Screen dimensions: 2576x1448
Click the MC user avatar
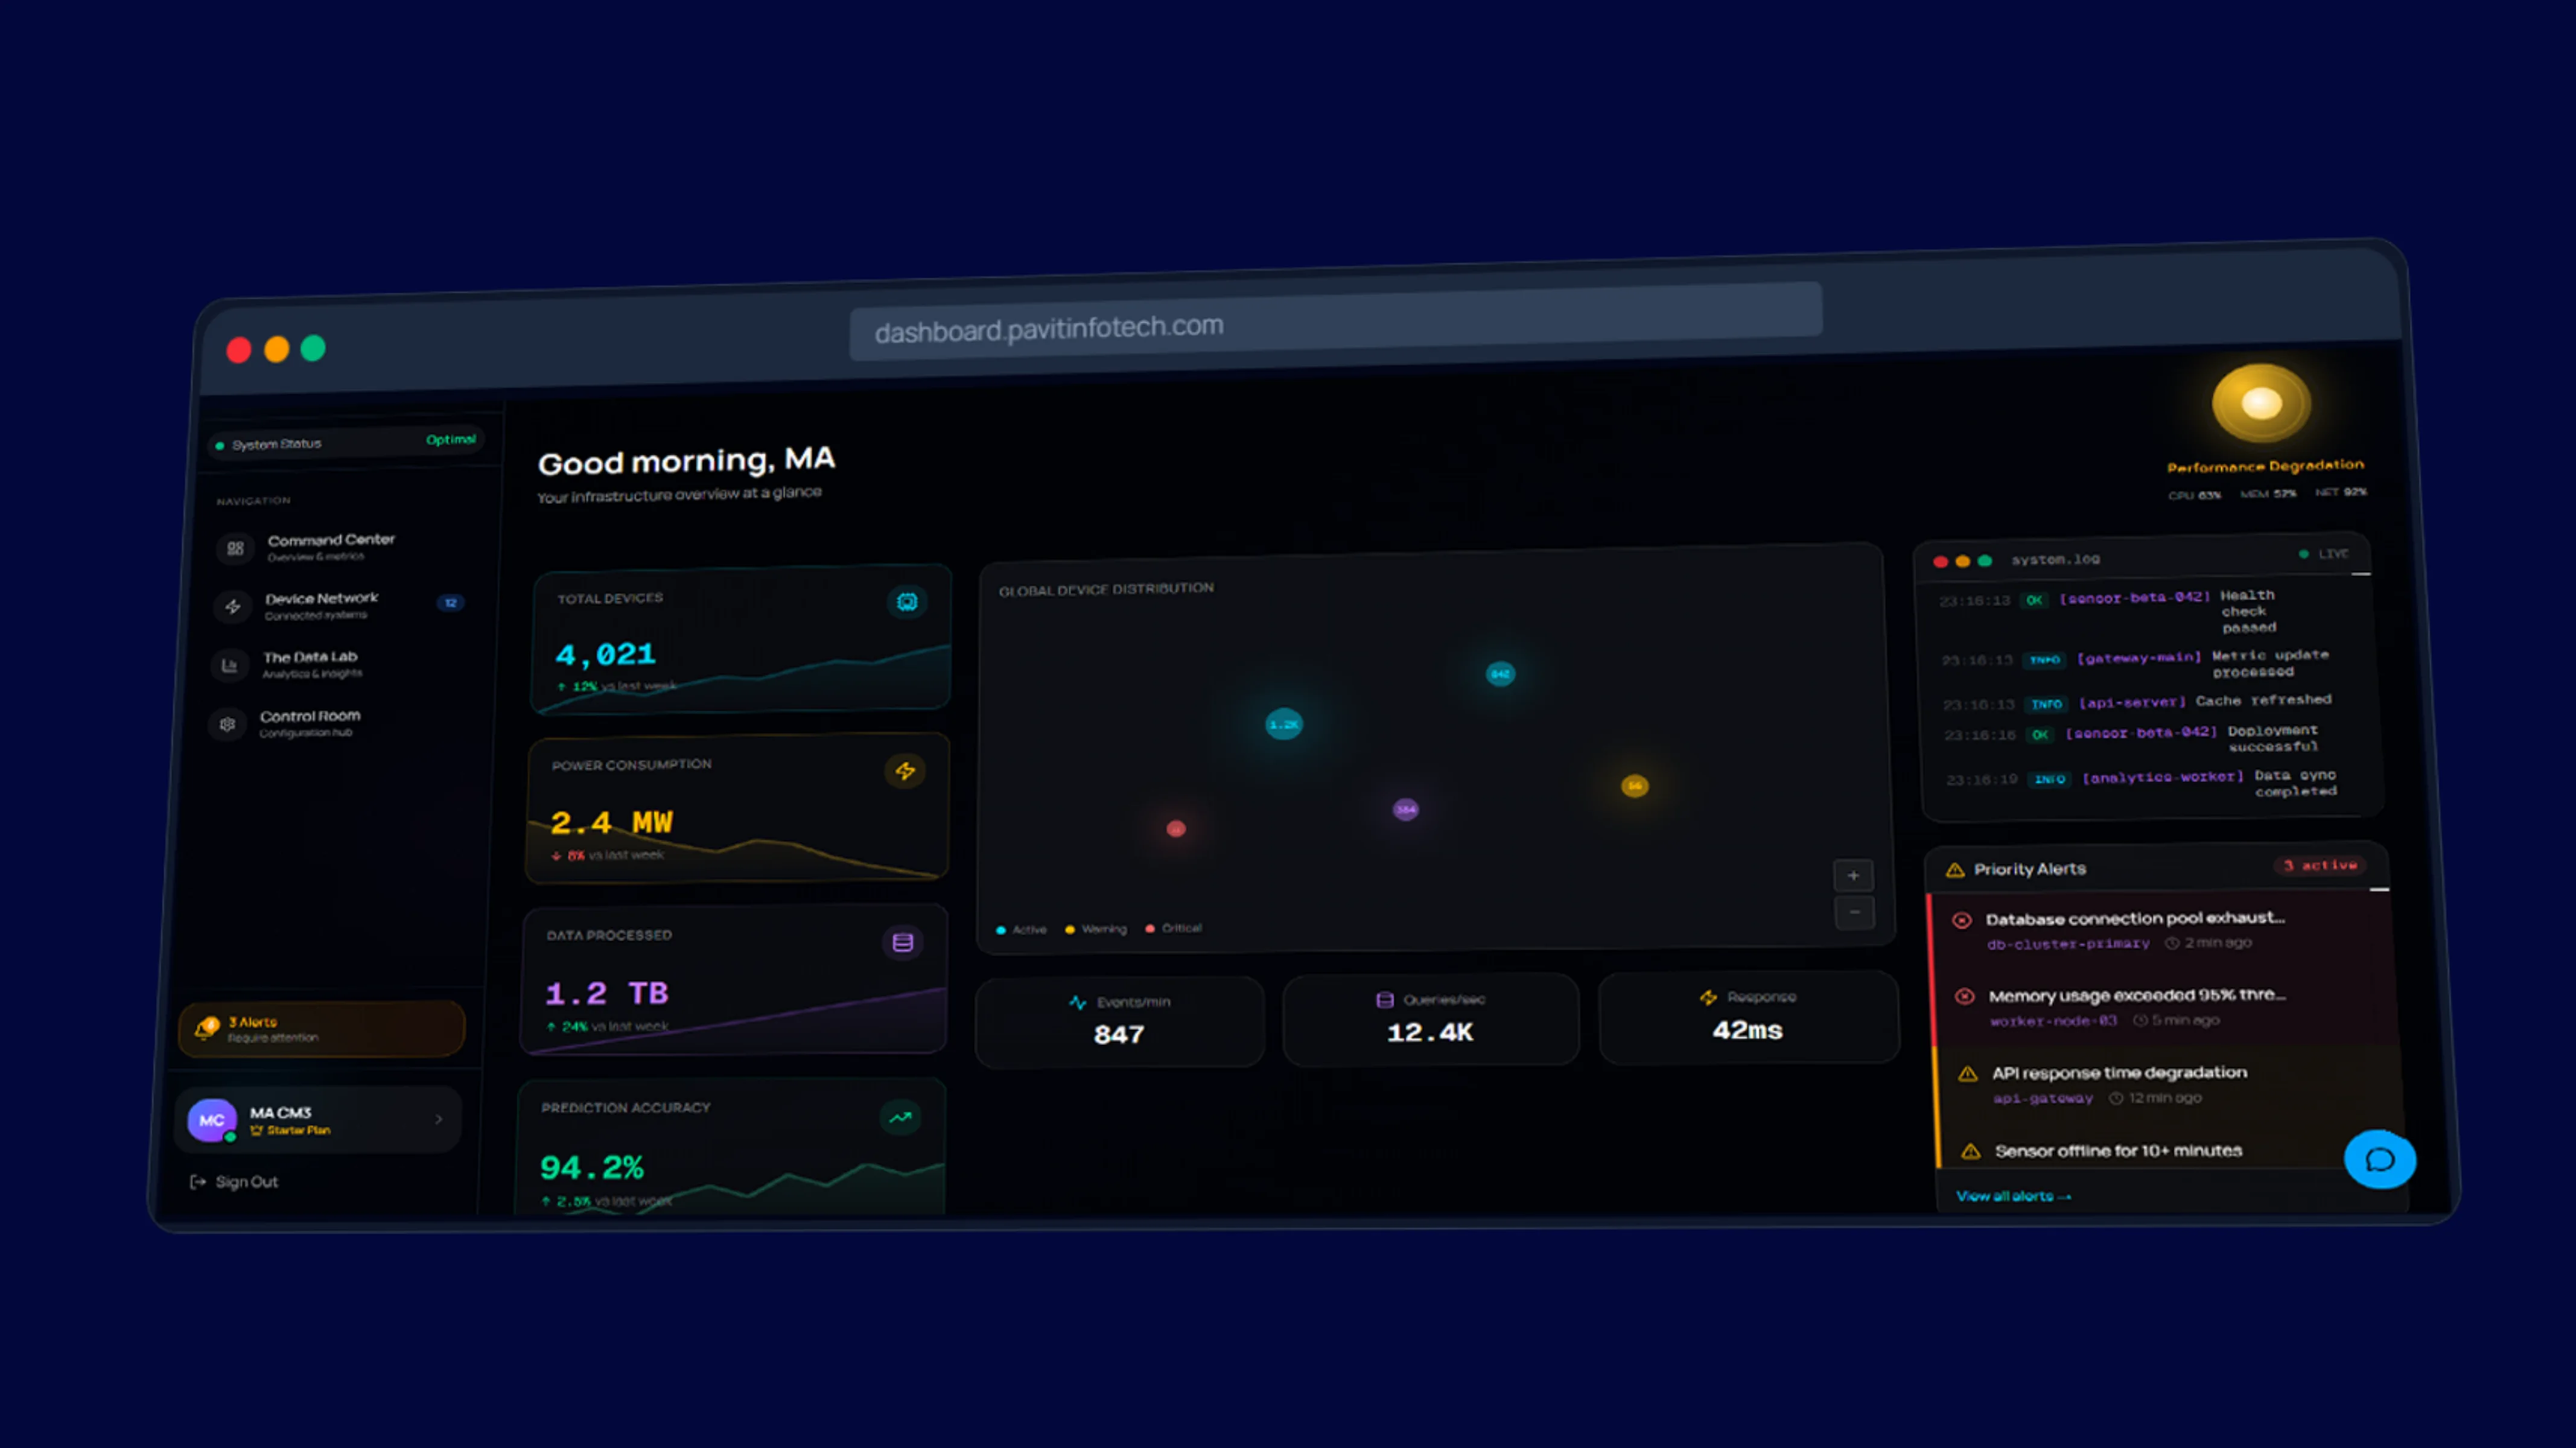212,1120
